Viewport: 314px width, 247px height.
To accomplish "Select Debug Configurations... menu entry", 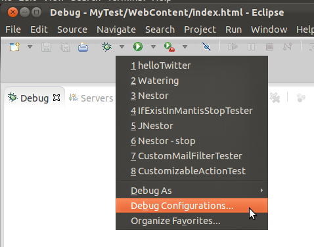I will coord(192,206).
